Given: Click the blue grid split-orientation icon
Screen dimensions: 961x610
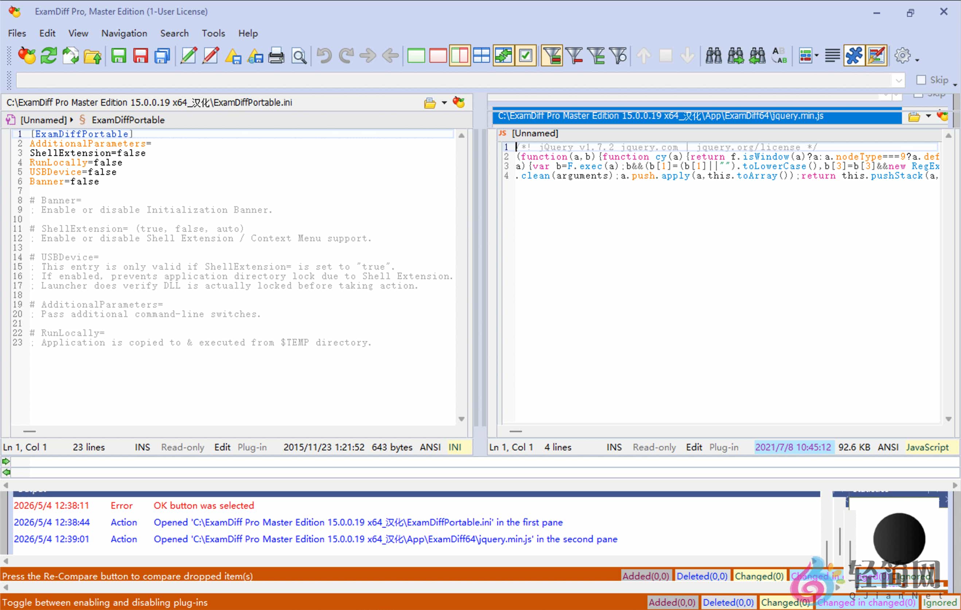Looking at the screenshot, I should coord(482,56).
